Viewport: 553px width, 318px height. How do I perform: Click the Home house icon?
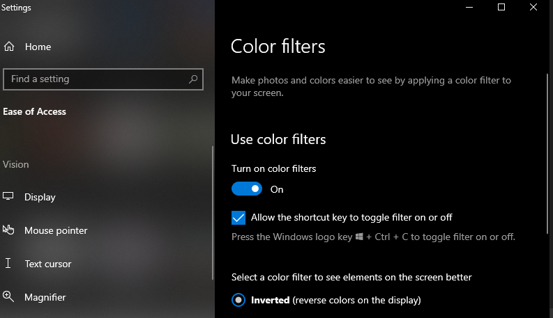pos(9,47)
